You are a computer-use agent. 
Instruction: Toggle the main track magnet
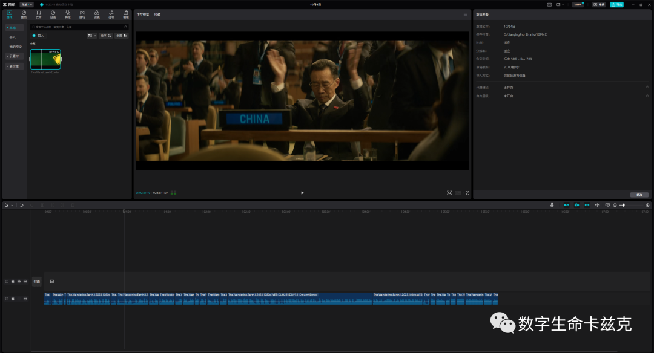coord(566,206)
